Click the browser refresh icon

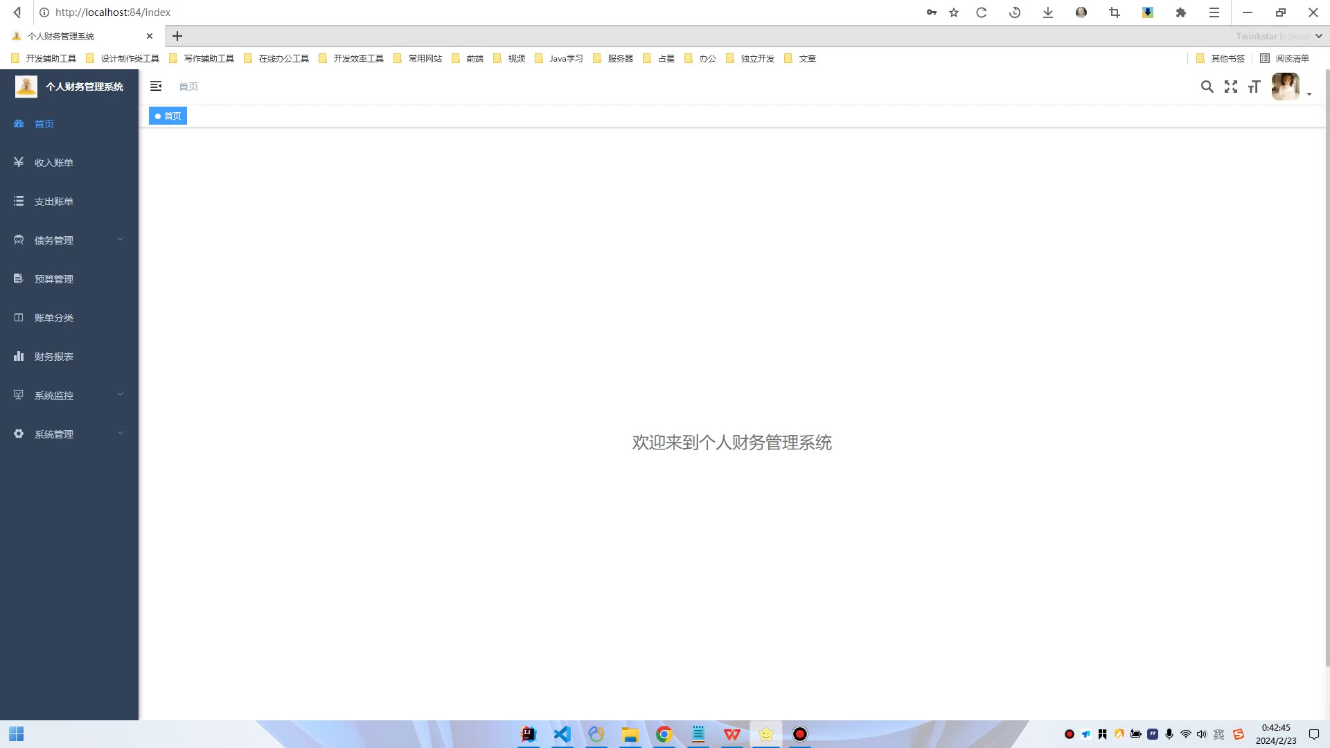[x=981, y=12]
